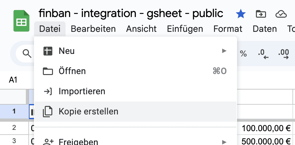Increase decimal places in toolbar
The width and height of the screenshot is (295, 145).
284,54
